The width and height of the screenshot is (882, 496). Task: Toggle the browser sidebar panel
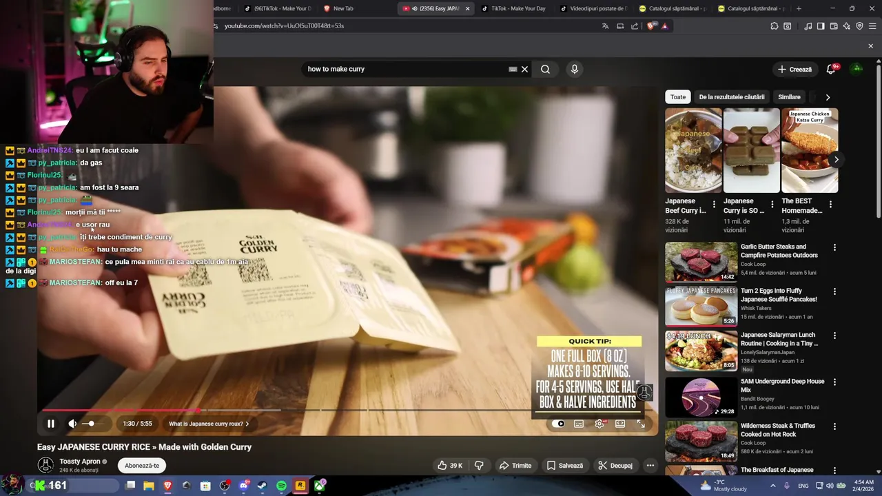pyautogui.click(x=821, y=26)
